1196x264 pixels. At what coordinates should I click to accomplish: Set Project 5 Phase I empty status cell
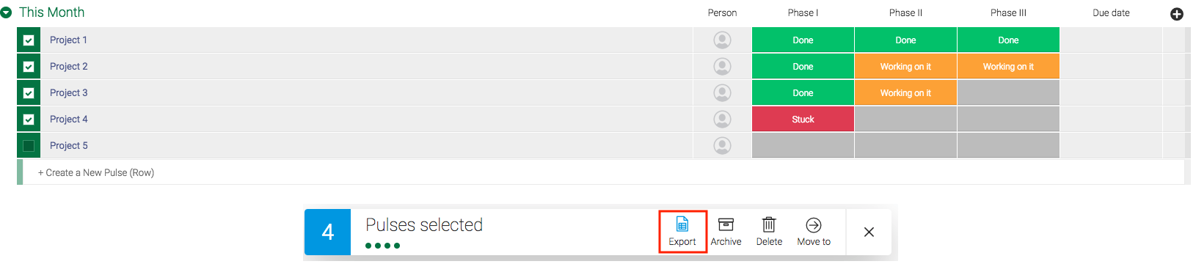click(803, 145)
